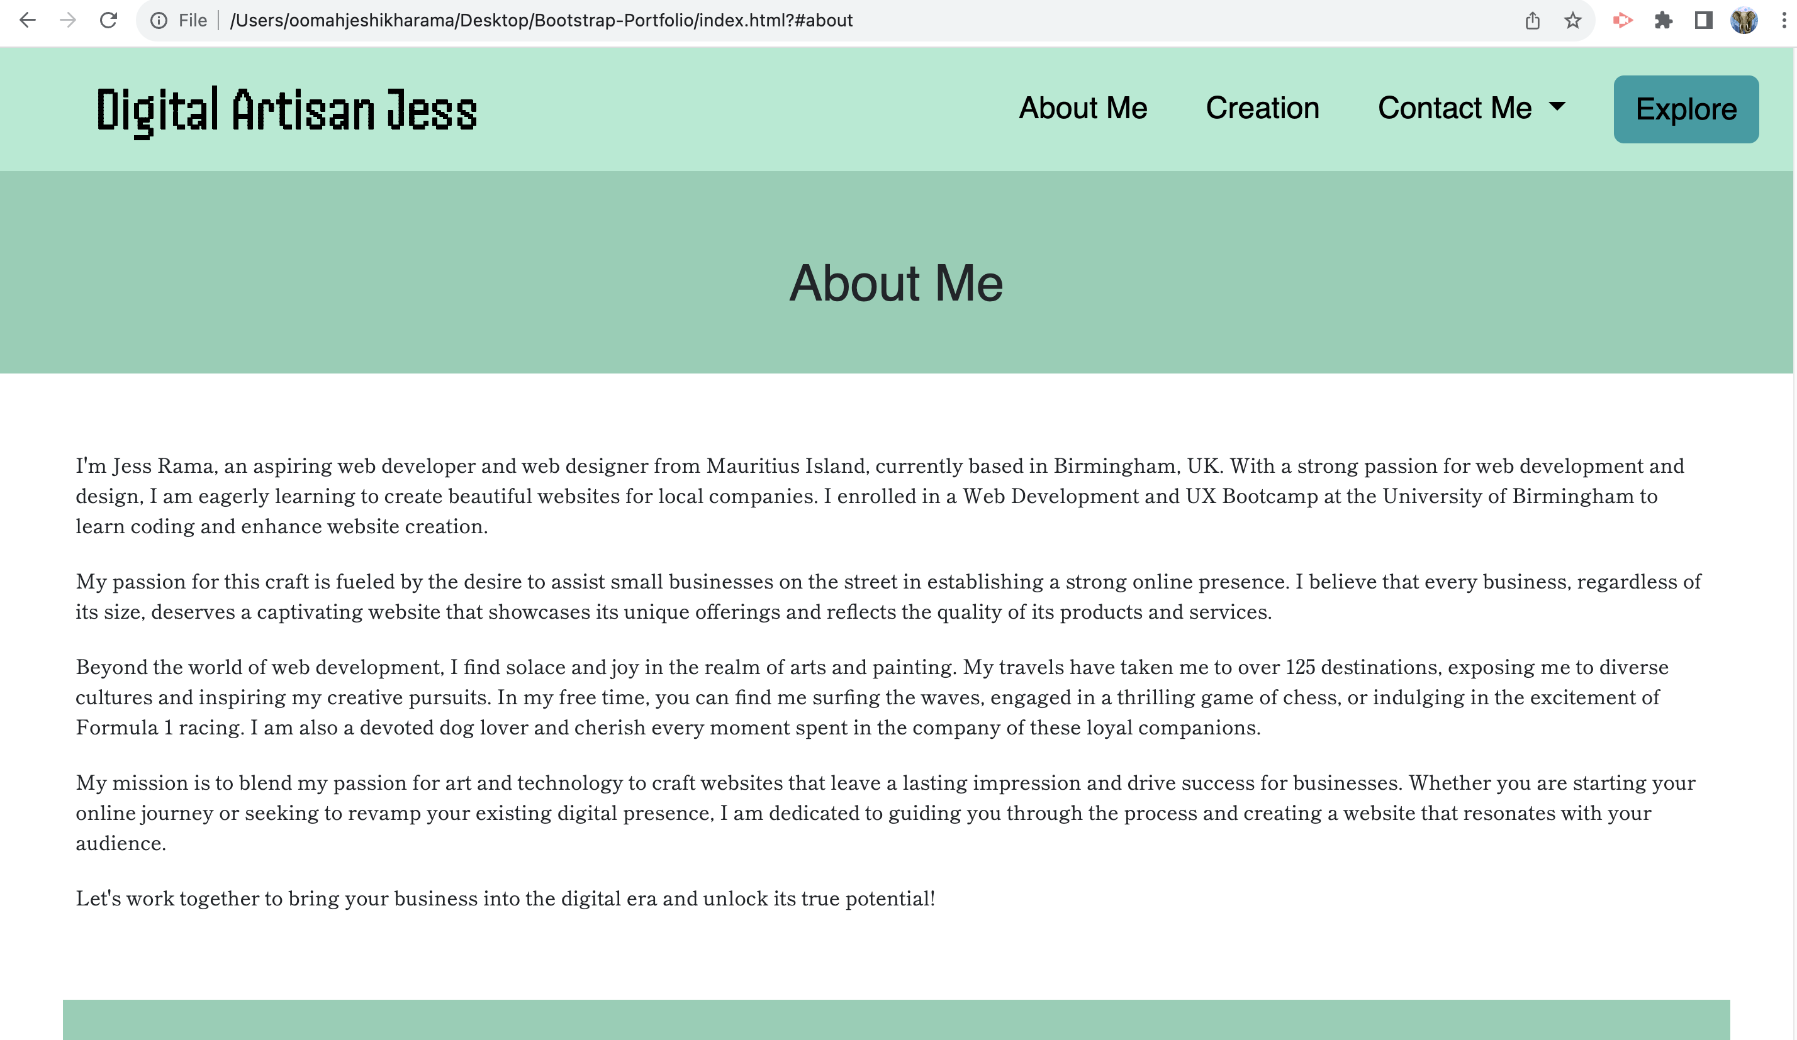Click the About Me navigation link
Screen dimensions: 1797x1040
[1083, 109]
